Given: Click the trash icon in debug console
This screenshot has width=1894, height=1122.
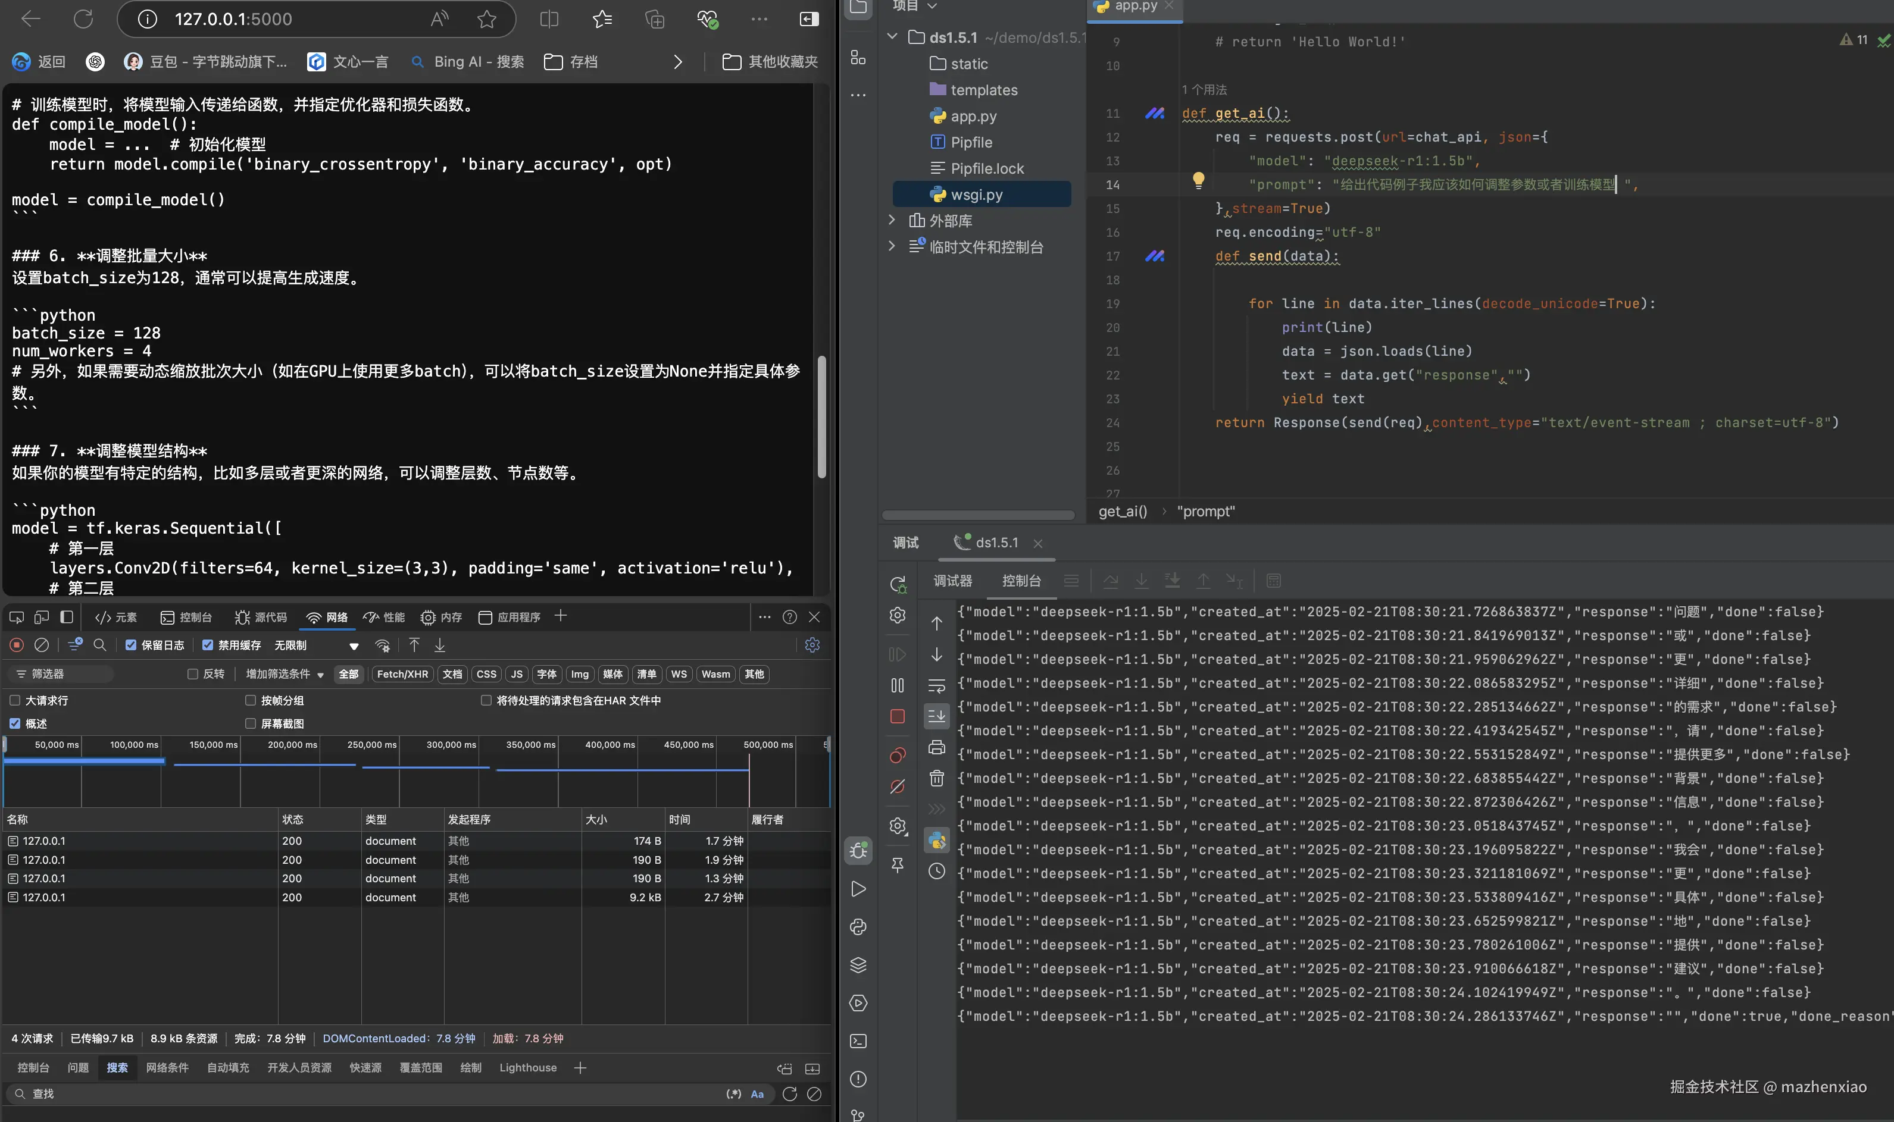Looking at the screenshot, I should coord(936,778).
